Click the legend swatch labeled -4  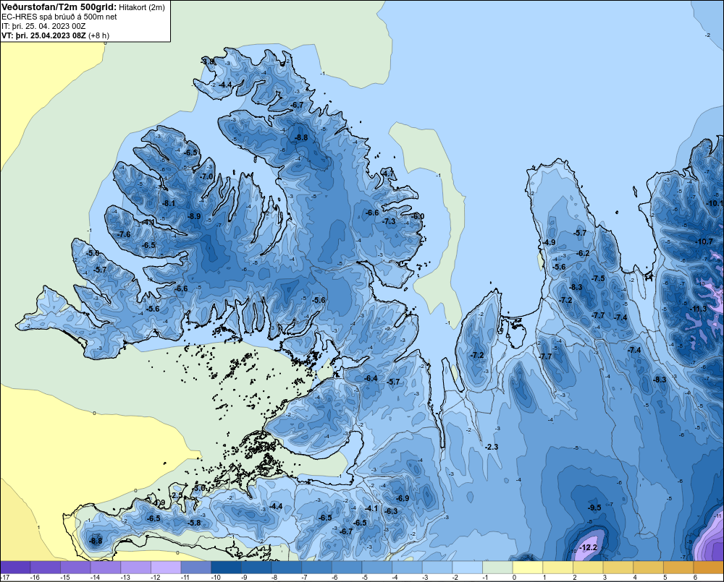pyautogui.click(x=407, y=568)
